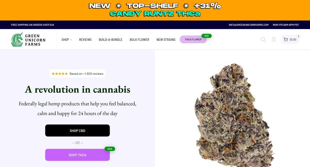This screenshot has height=167, width=310.
Task: Click the NEW badge on Shop THCA
Action: coord(110,149)
